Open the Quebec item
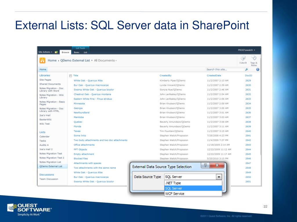 click(x=78, y=122)
